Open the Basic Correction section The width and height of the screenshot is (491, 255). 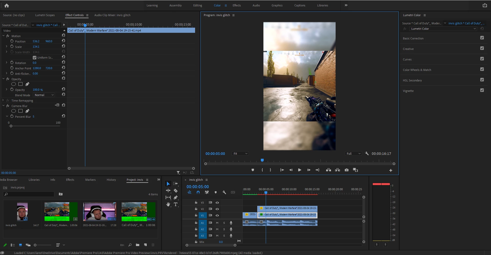point(413,38)
